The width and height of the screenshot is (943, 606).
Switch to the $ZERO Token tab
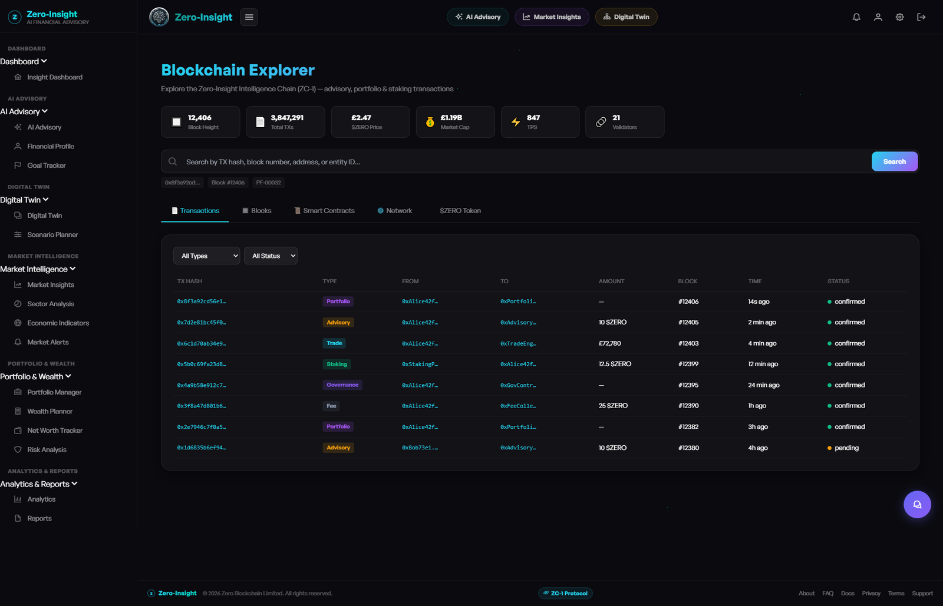click(460, 211)
